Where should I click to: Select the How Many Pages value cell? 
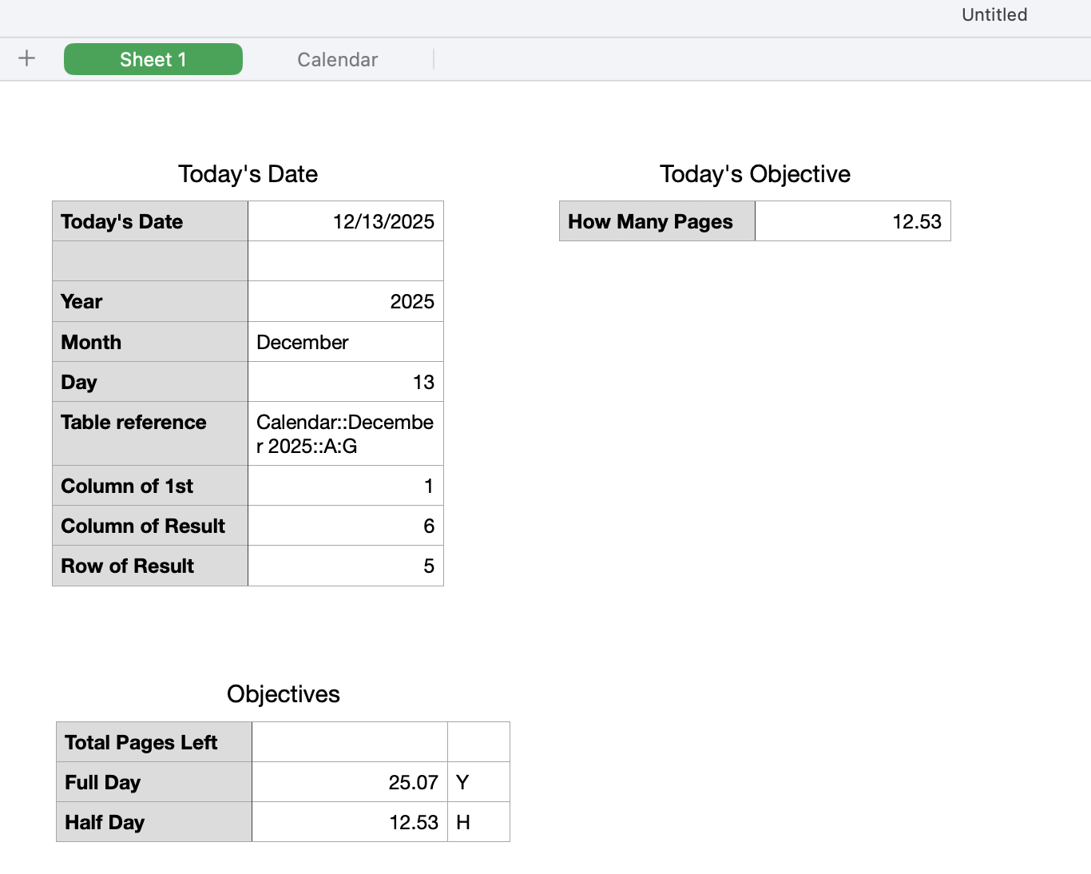point(852,222)
